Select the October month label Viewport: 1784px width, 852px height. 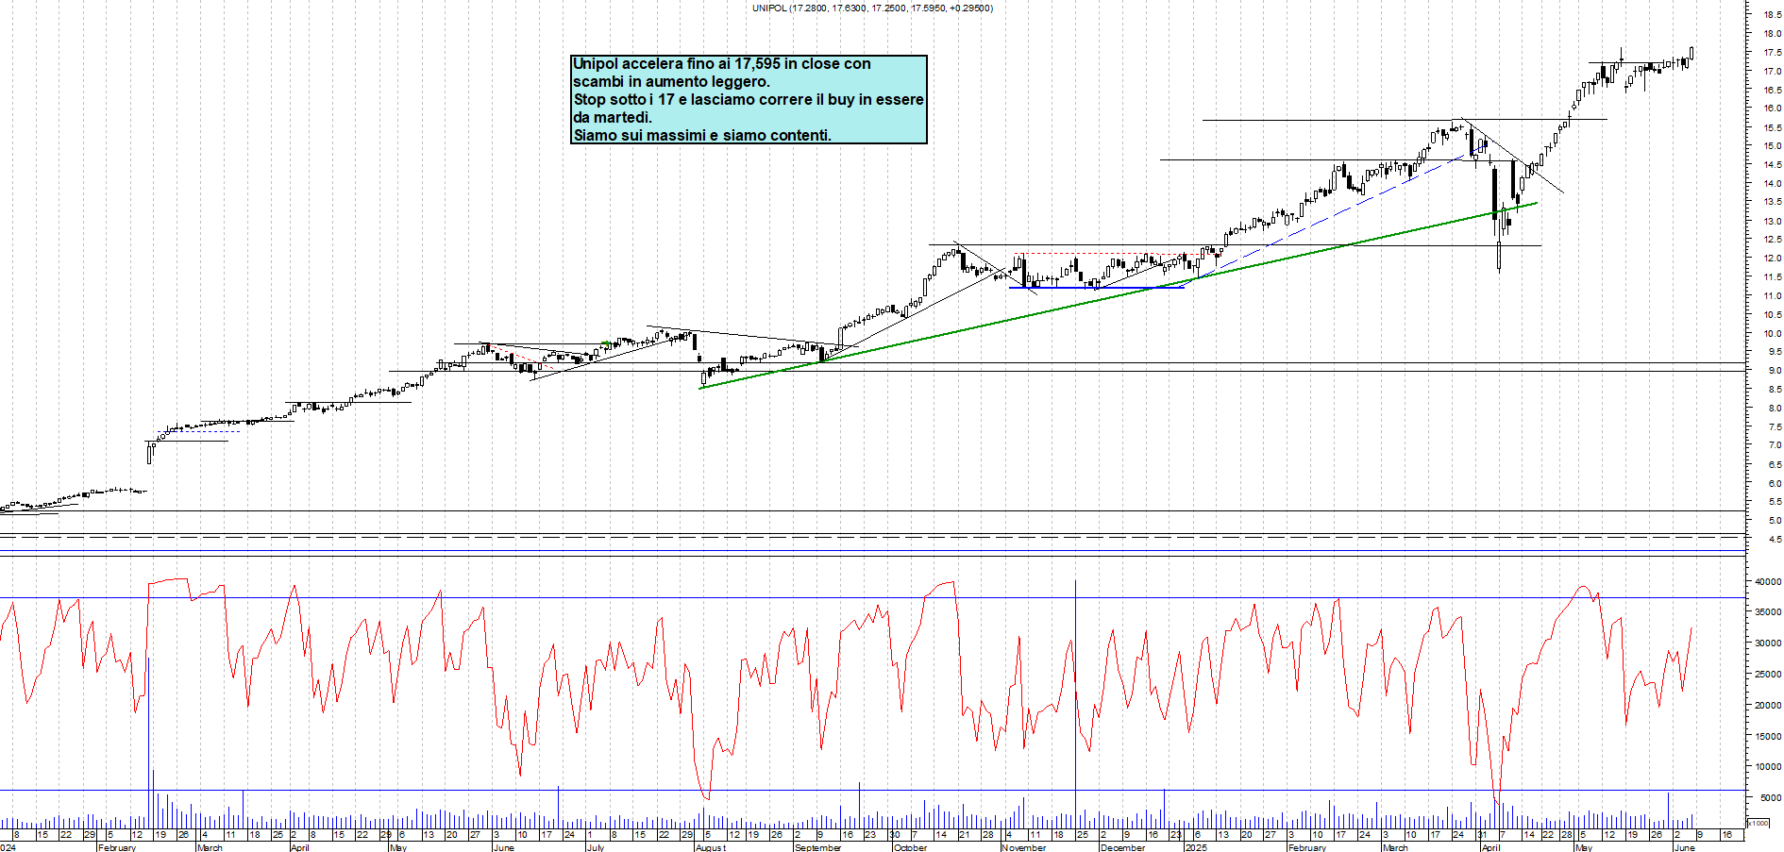[x=910, y=847]
